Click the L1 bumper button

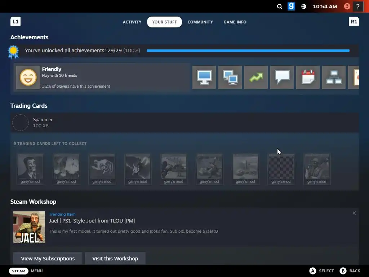15,21
